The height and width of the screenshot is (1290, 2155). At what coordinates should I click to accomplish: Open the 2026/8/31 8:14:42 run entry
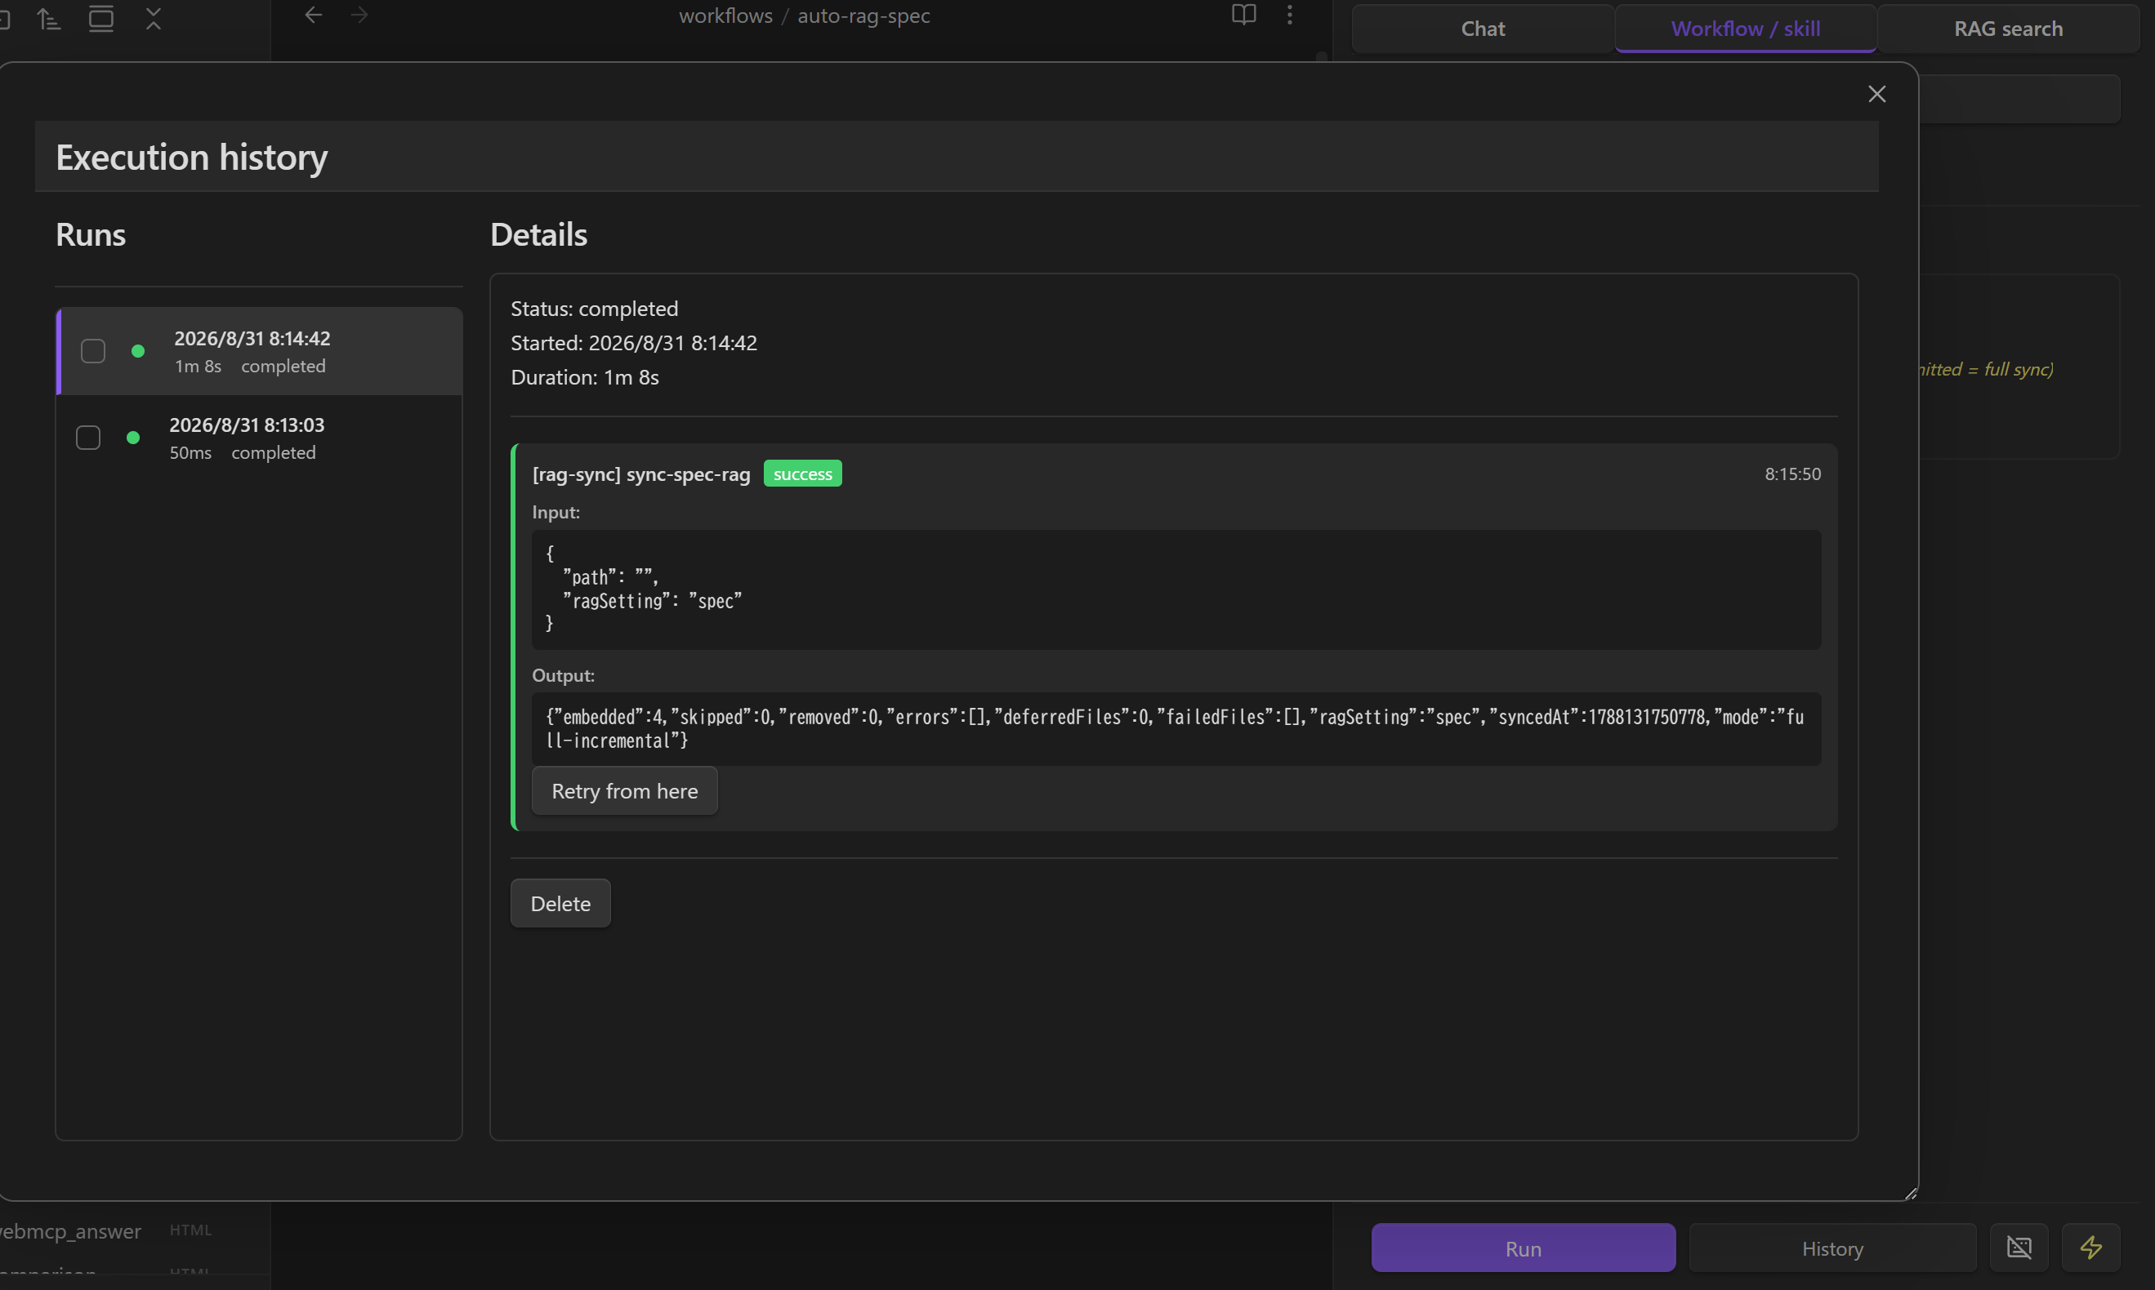258,351
